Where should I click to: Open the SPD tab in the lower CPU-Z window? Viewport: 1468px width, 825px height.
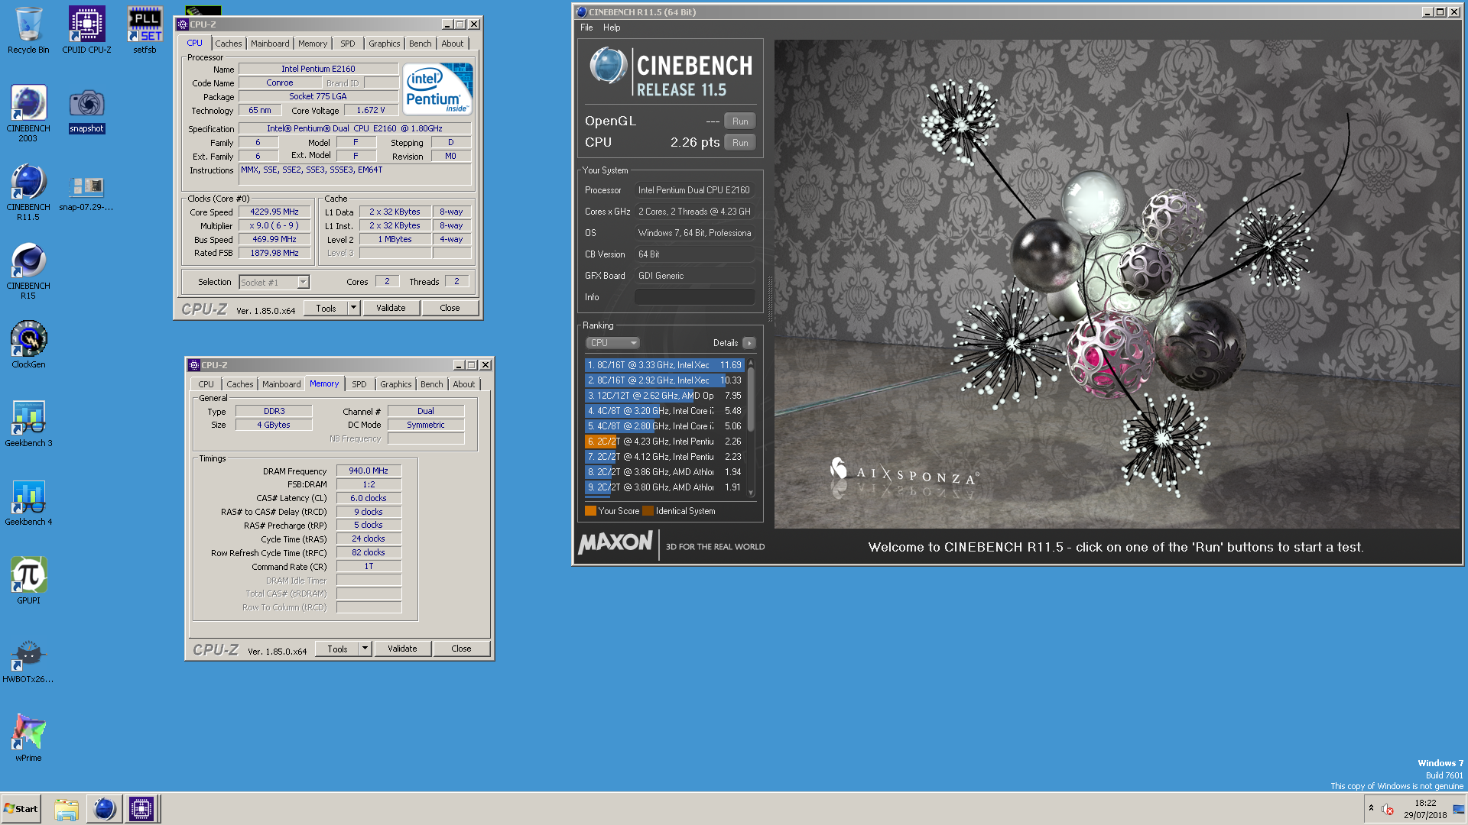coord(359,384)
